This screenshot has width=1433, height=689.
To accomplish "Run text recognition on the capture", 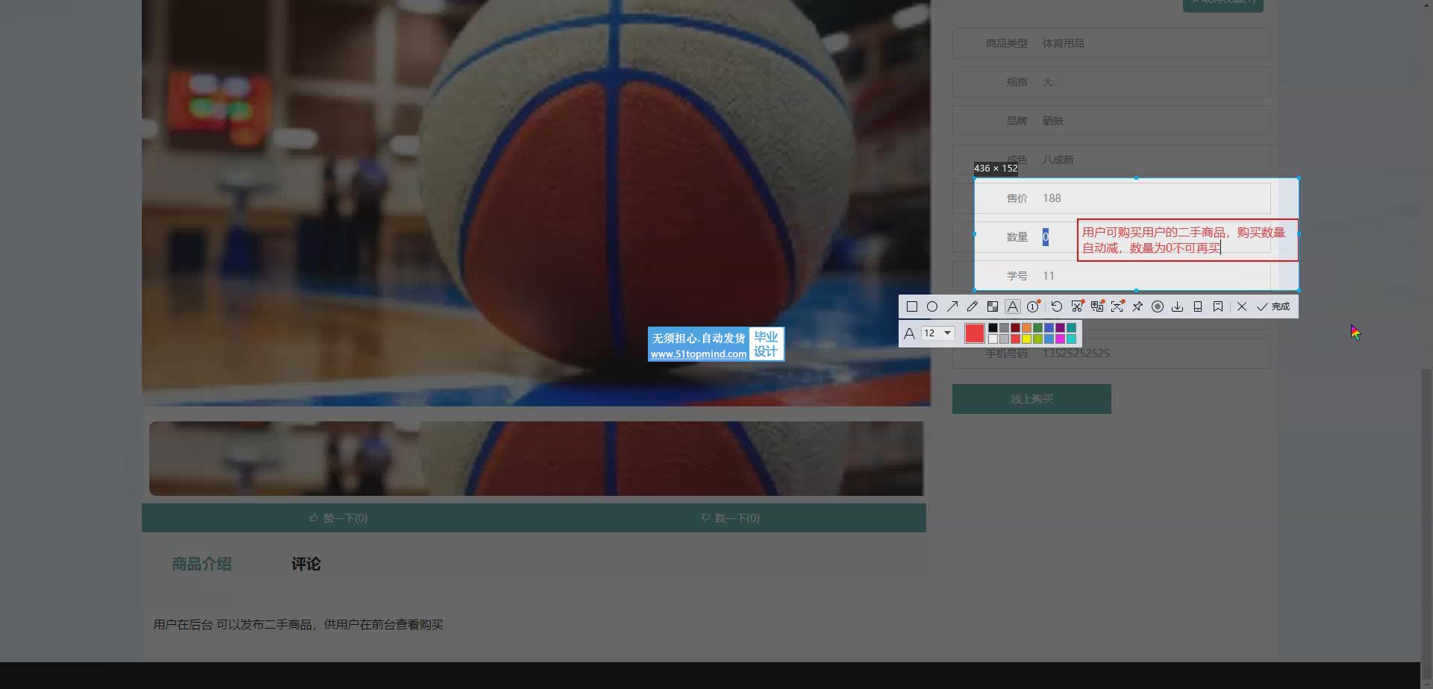I will coord(1117,306).
